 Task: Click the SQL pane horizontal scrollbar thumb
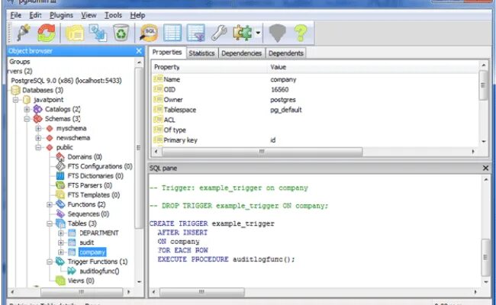(201, 292)
